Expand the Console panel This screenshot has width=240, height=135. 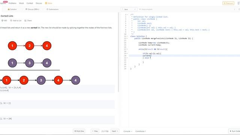pyautogui.click(x=128, y=131)
